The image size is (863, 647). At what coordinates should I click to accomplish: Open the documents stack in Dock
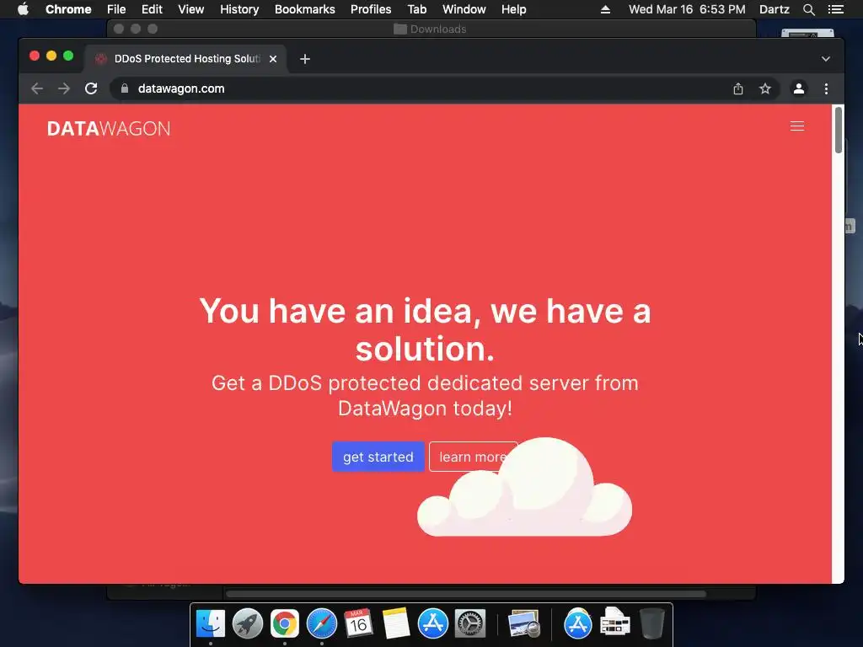pos(614,623)
